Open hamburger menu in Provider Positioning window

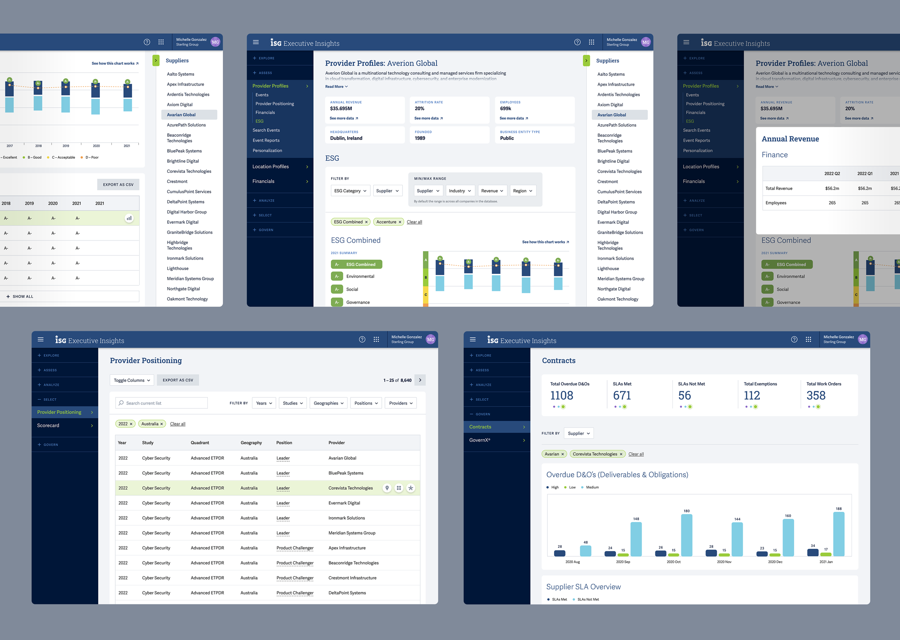(41, 340)
